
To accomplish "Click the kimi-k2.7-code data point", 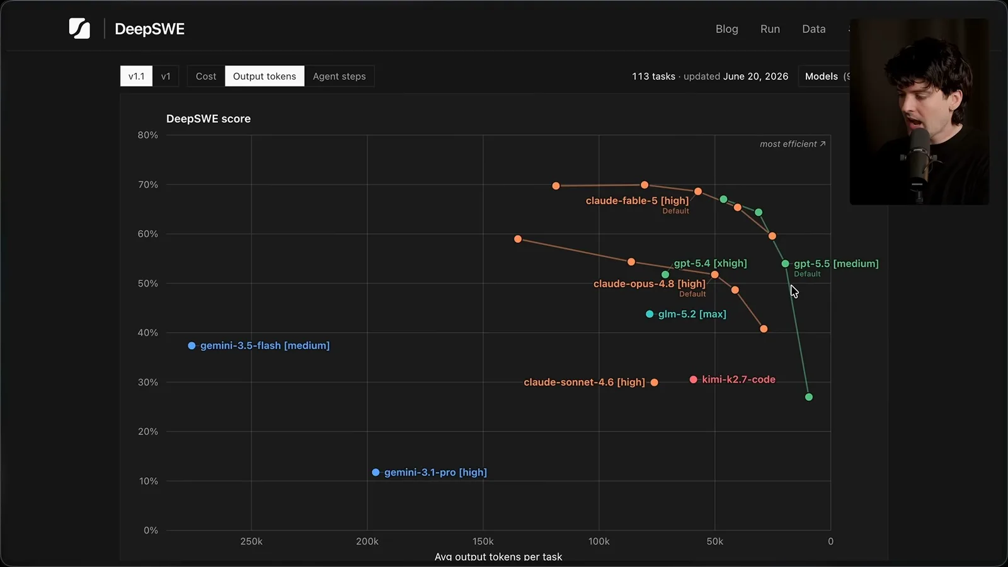I will [693, 379].
